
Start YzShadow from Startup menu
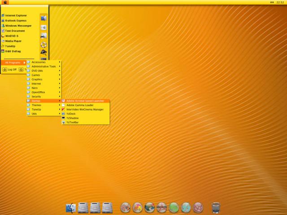[86, 118]
